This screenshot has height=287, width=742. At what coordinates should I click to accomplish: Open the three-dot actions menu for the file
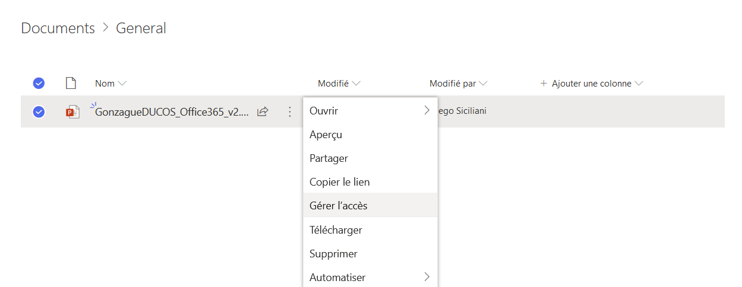(290, 111)
